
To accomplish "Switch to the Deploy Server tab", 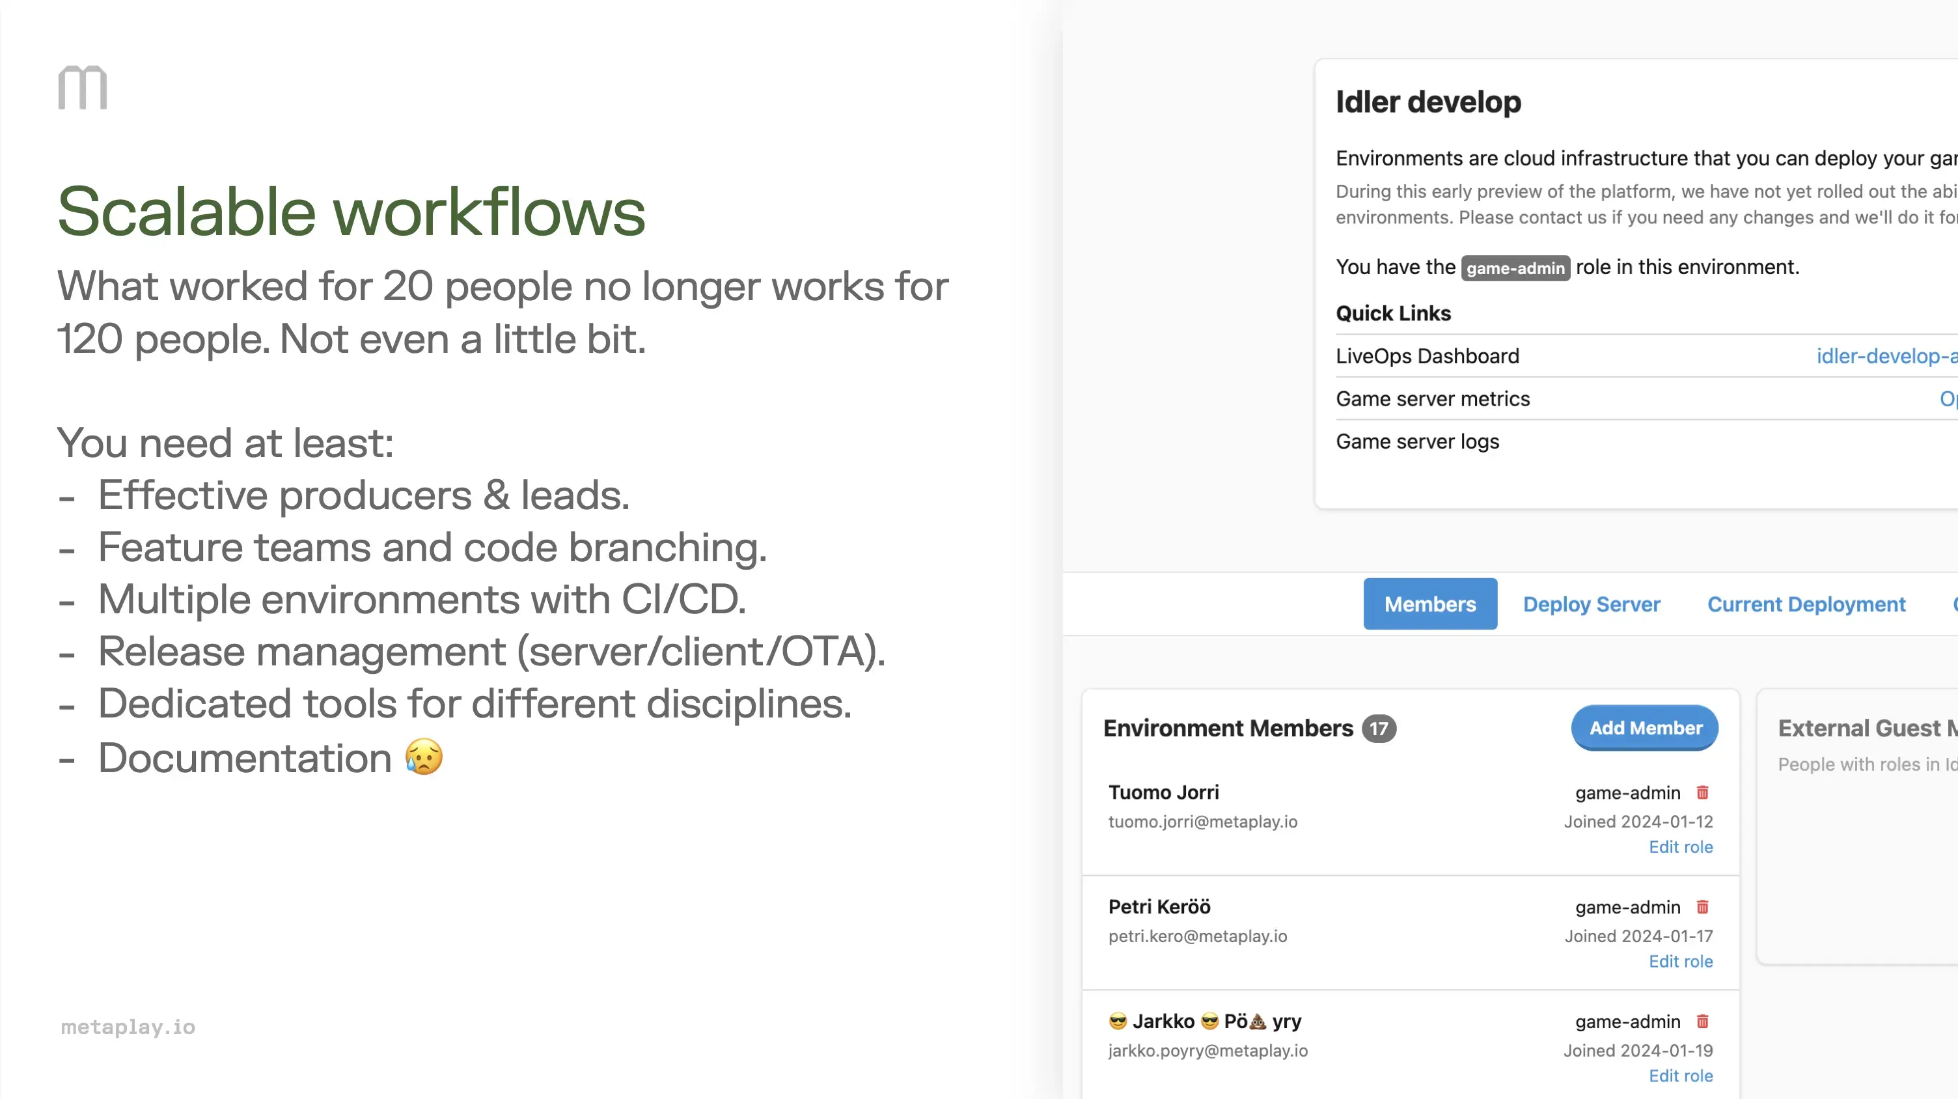I will (1592, 604).
